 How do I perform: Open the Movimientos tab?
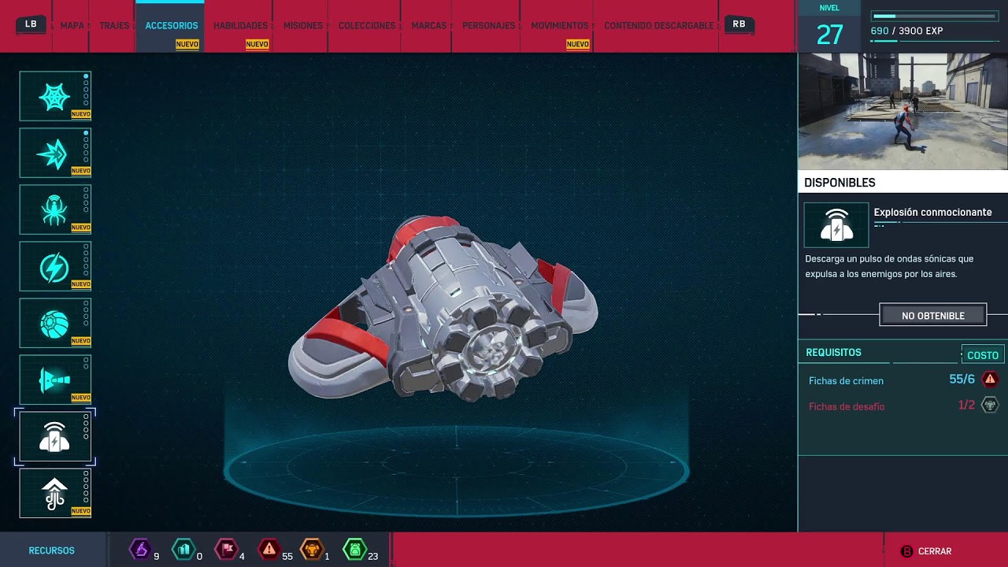click(560, 26)
